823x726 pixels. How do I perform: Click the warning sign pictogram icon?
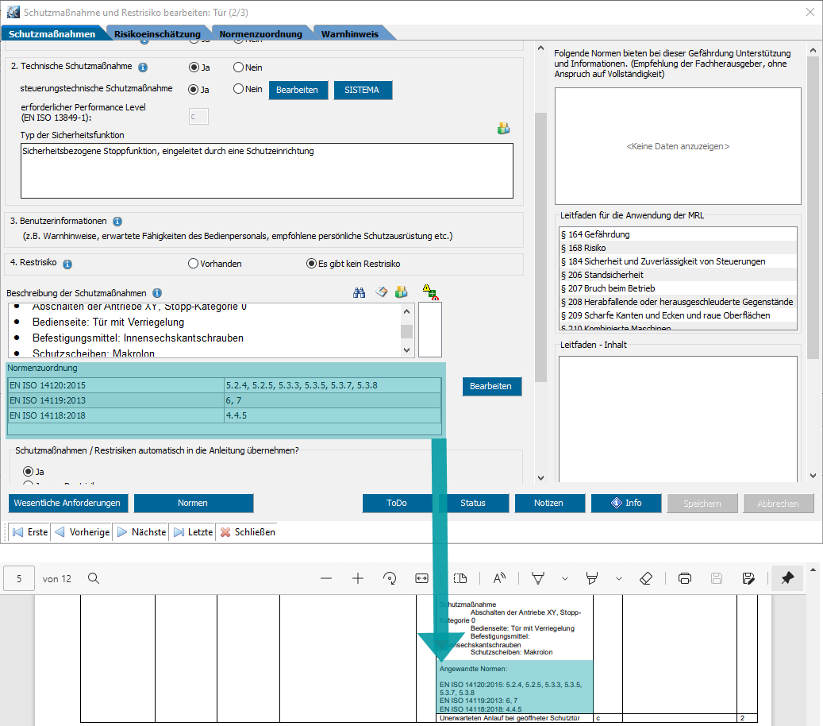429,292
